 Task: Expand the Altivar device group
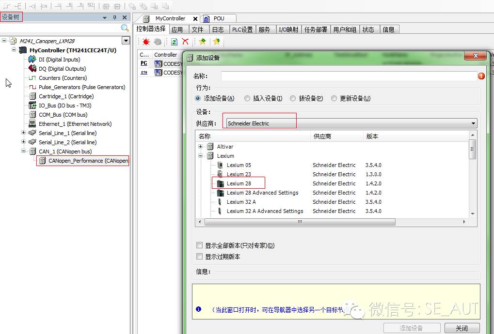(x=200, y=146)
